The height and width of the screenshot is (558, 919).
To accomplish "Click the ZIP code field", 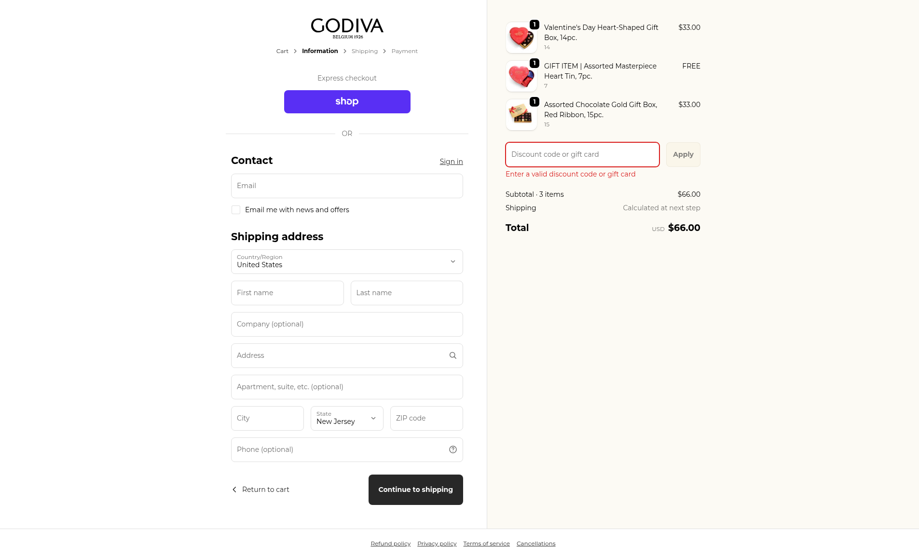I will tap(426, 418).
